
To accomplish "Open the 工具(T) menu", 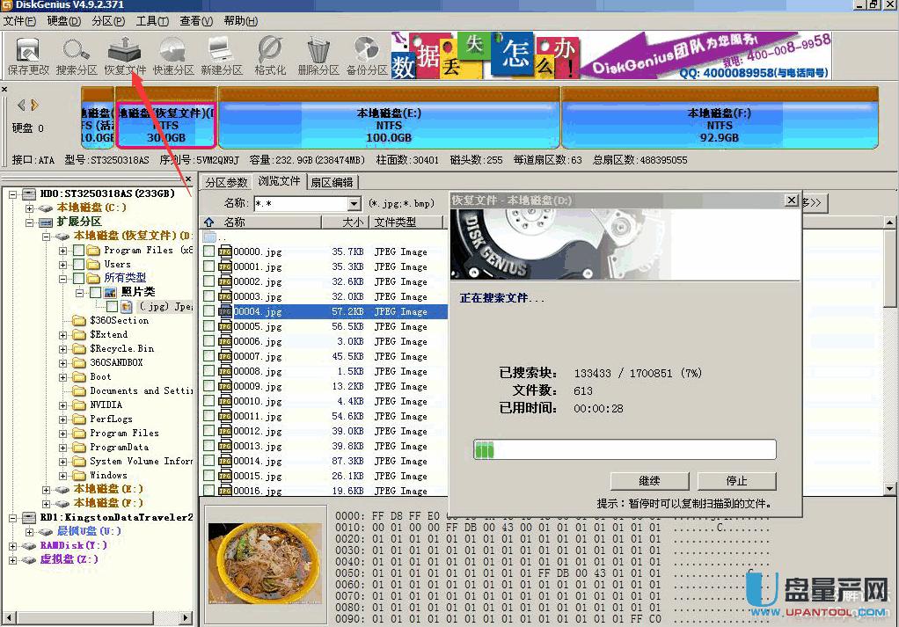I will (152, 20).
